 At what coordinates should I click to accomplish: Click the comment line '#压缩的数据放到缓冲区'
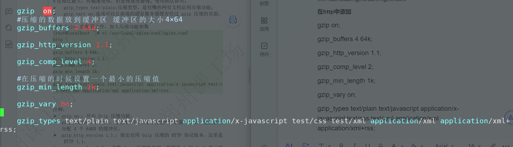(62, 20)
